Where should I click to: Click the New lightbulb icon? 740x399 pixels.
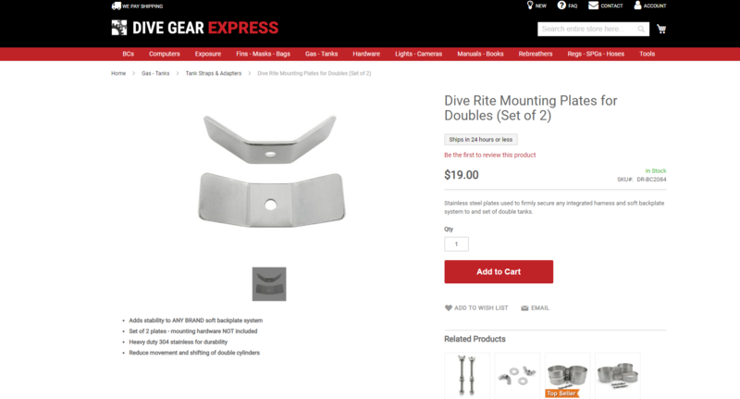point(530,6)
